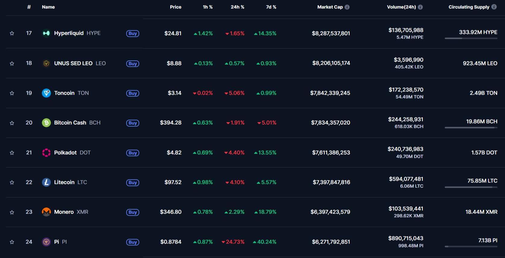Image resolution: width=505 pixels, height=258 pixels.
Task: Sort by 24h % column
Action: click(x=237, y=7)
